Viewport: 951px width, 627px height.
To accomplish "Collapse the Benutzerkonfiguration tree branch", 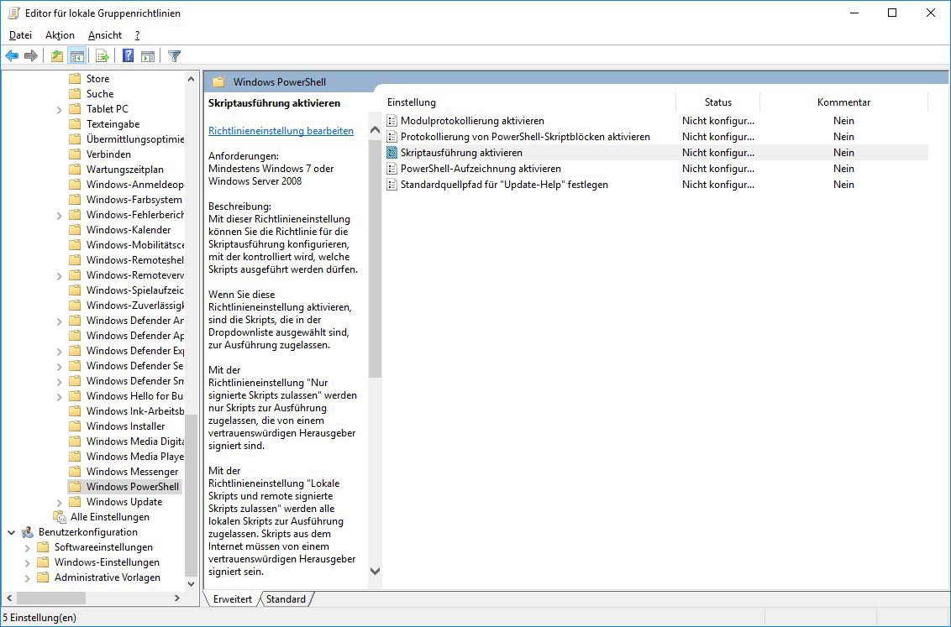I will tap(10, 532).
